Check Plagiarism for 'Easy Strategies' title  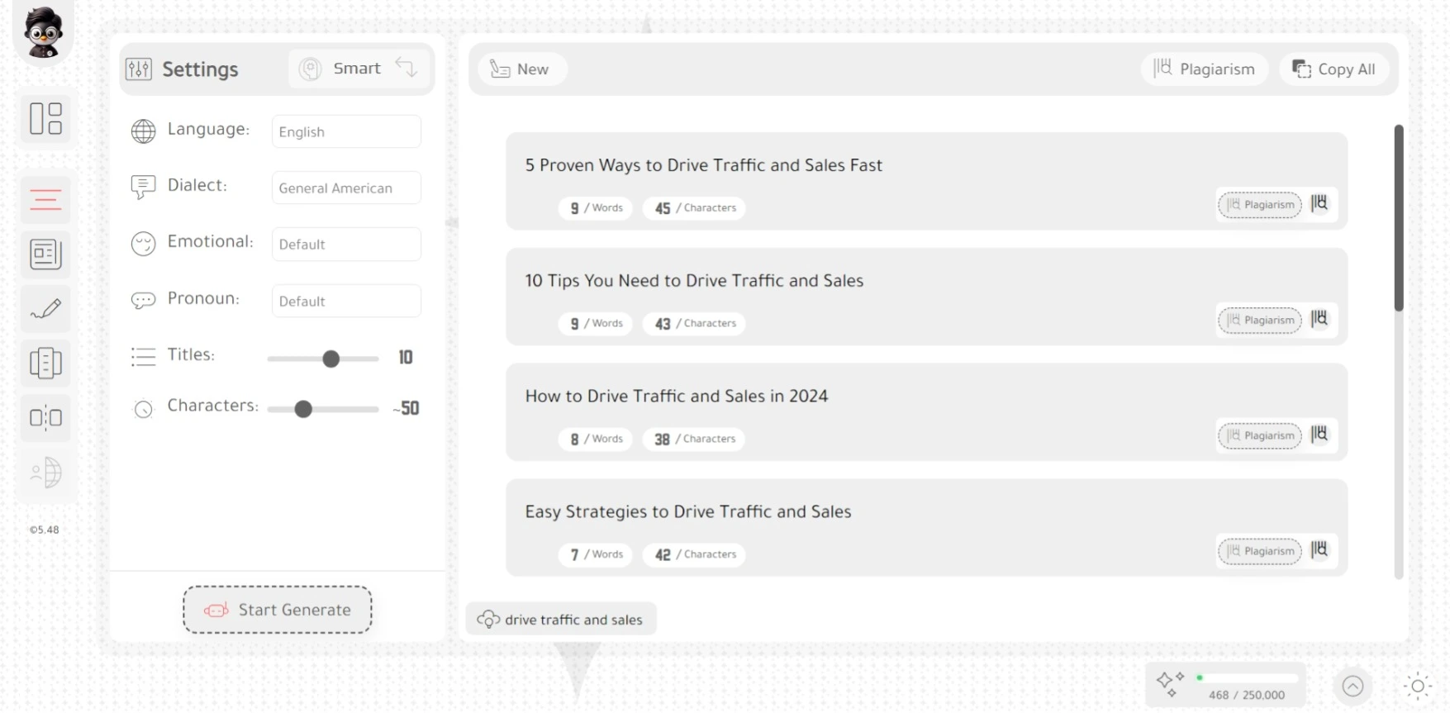tap(1260, 551)
